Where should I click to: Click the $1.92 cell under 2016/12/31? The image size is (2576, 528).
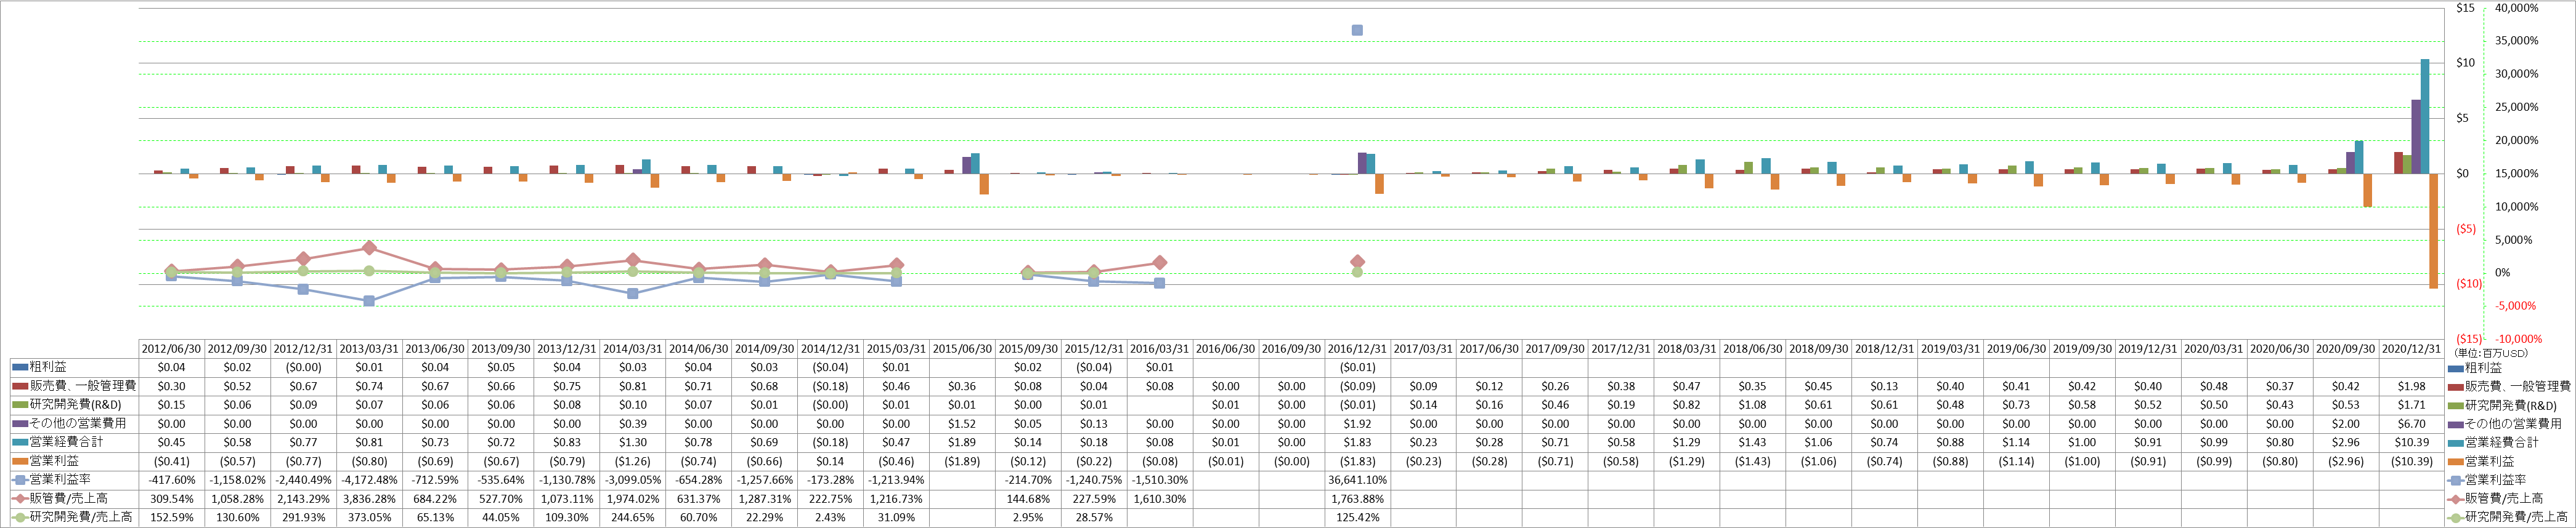tap(1357, 424)
